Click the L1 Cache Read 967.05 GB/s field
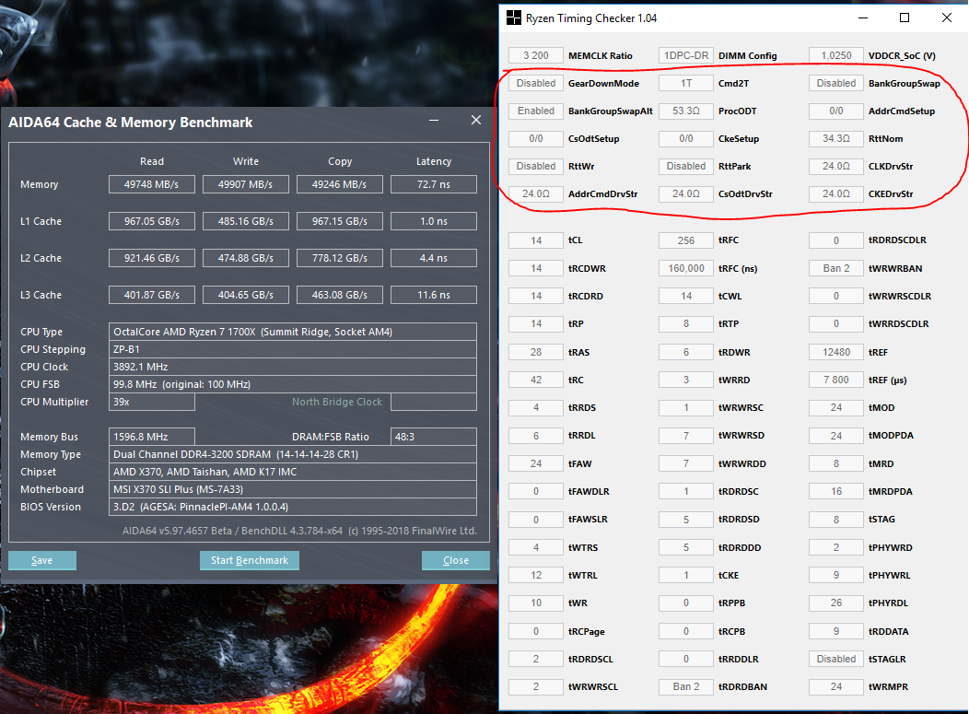This screenshot has height=714, width=969. click(x=151, y=221)
